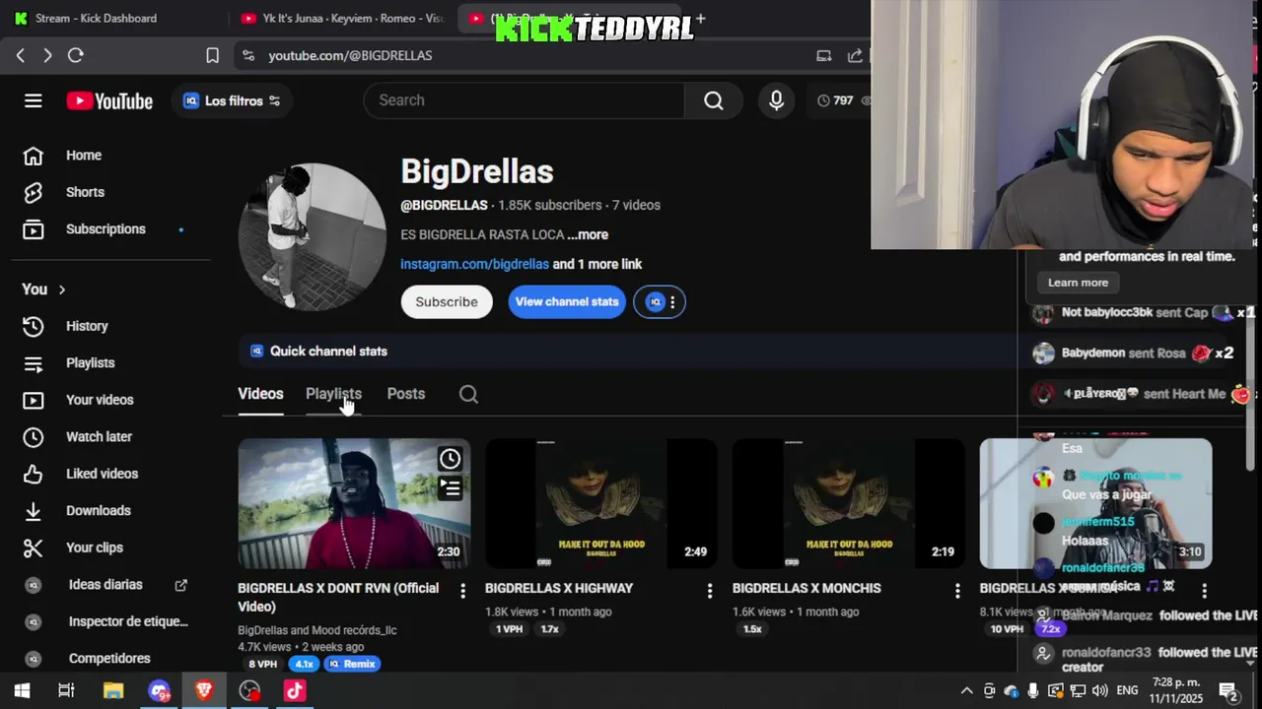Open more options for DONT RVN video
This screenshot has width=1262, height=709.
point(462,591)
